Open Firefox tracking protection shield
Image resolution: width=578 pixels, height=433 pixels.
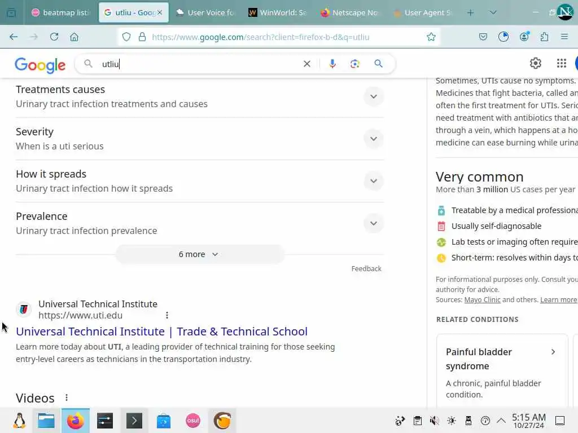tap(126, 37)
